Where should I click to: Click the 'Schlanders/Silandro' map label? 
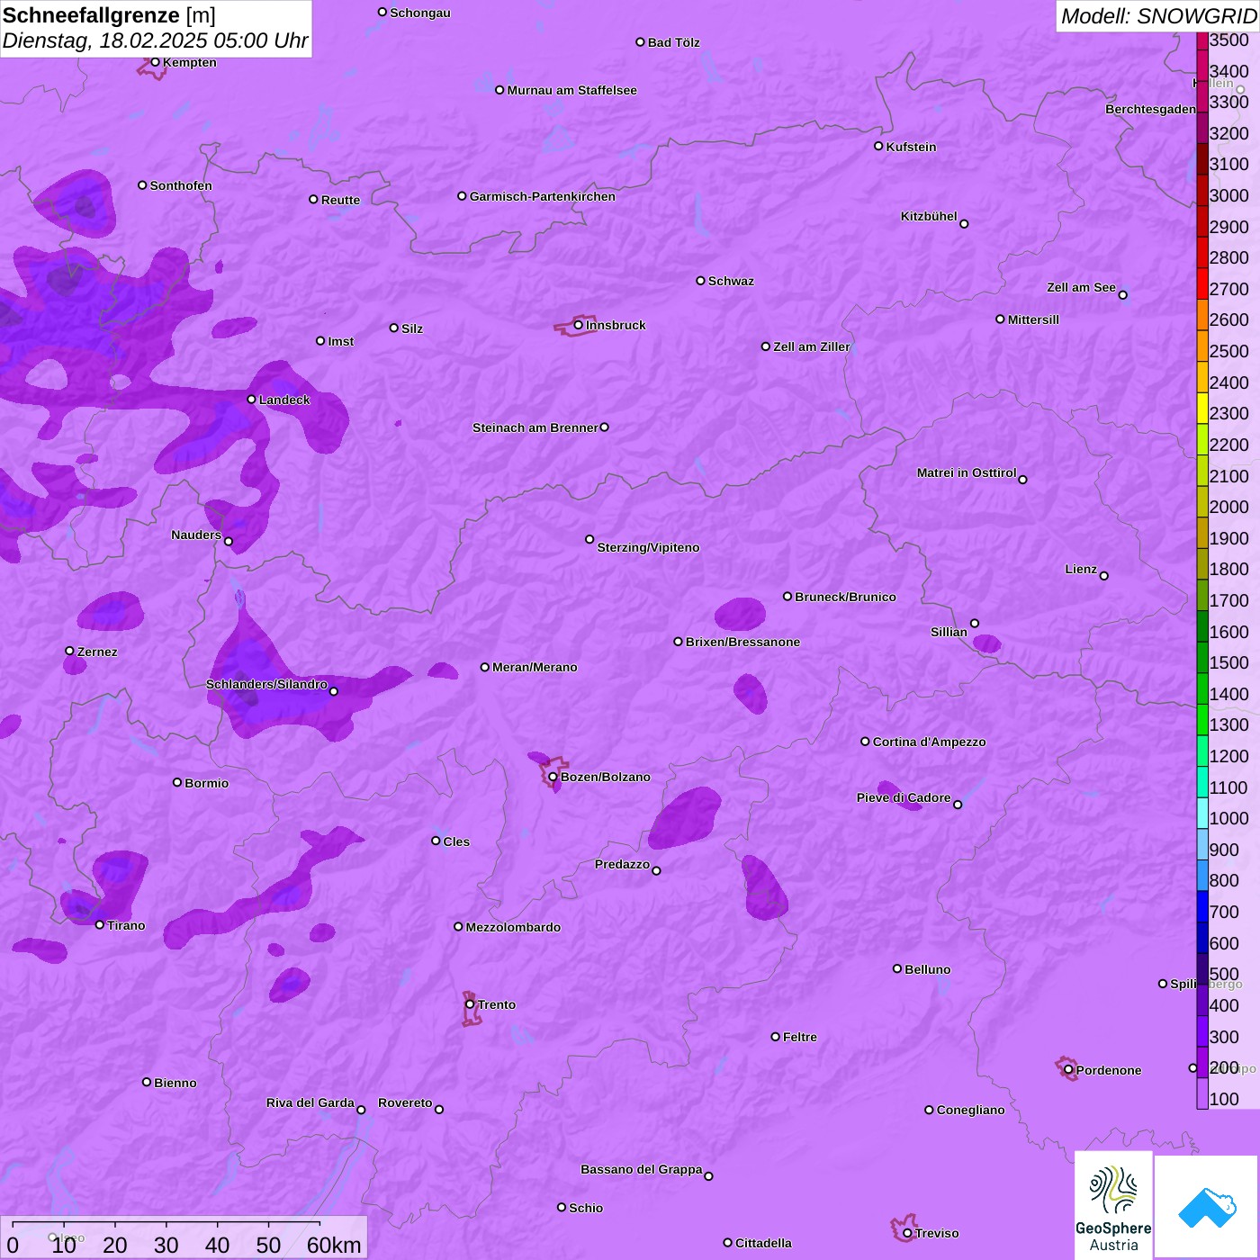266,684
